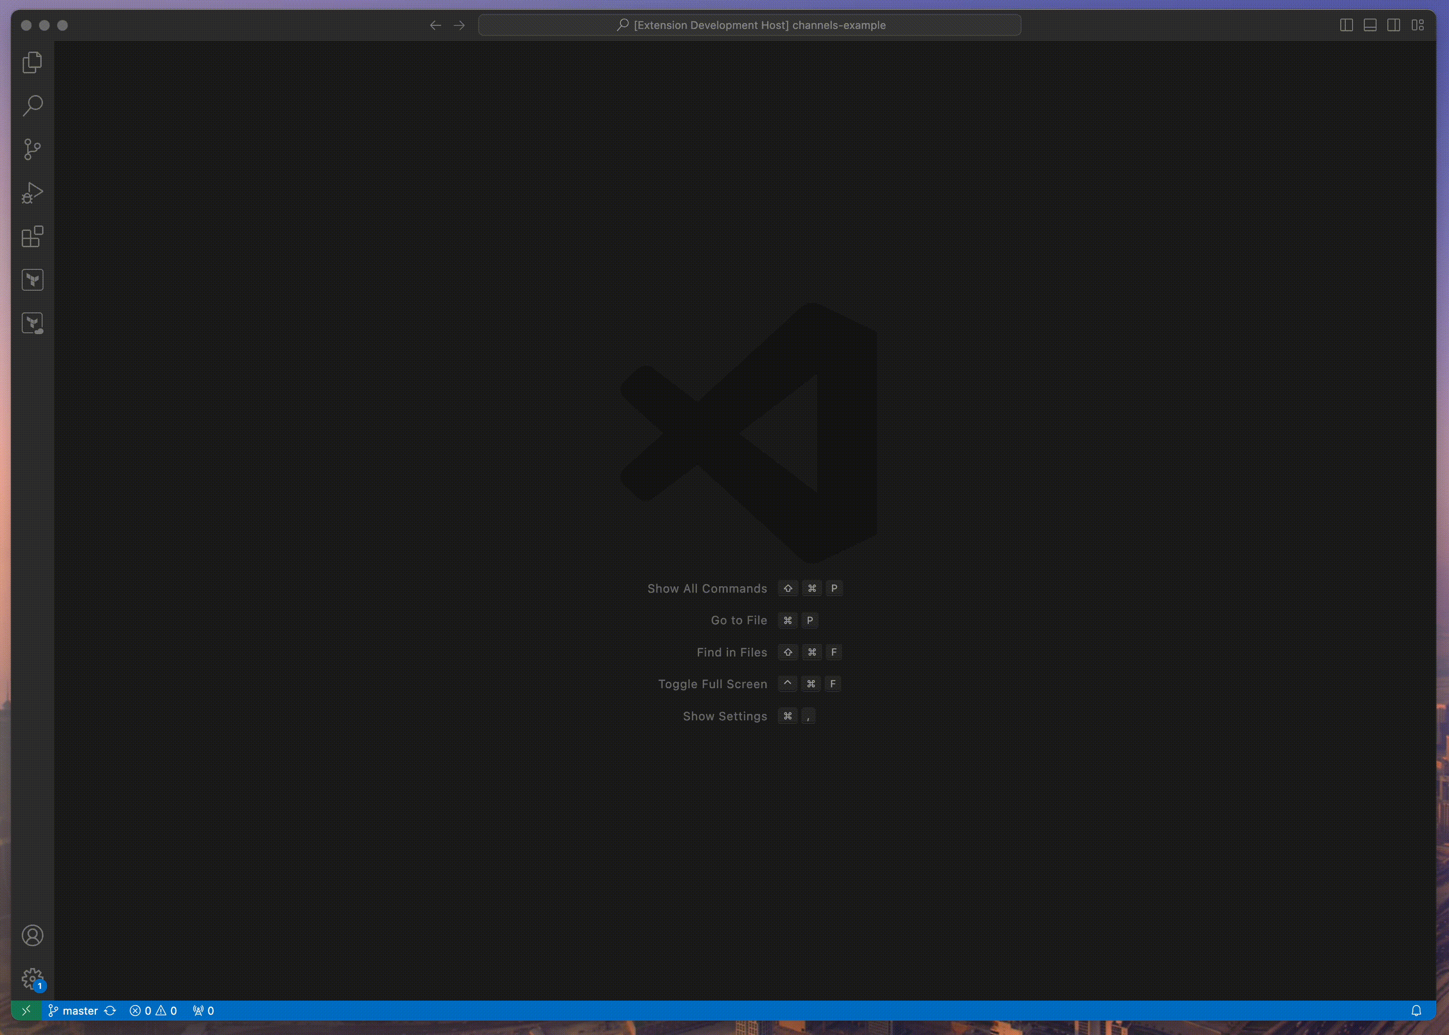Open Problems via errors and warnings indicator
The height and width of the screenshot is (1035, 1449).
point(153,1011)
